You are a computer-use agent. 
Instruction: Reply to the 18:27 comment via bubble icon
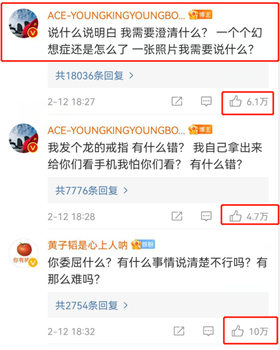[206, 102]
